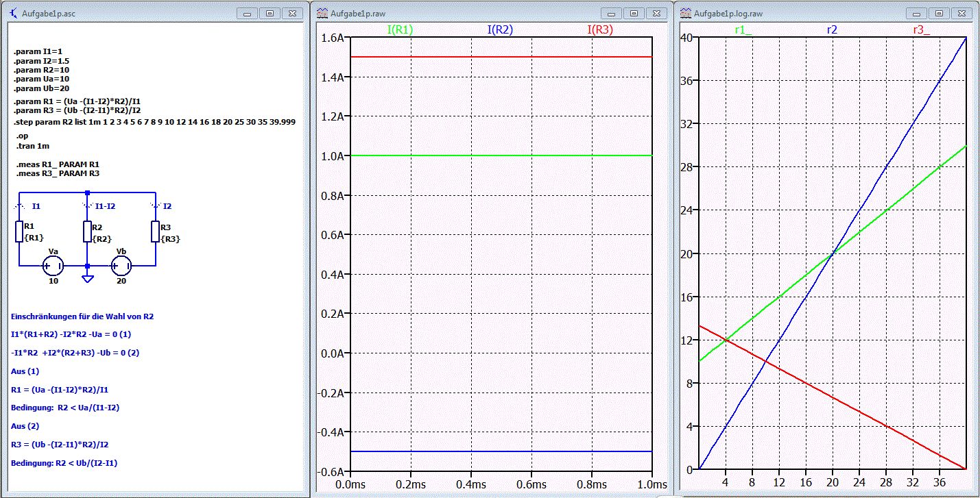The width and height of the screenshot is (980, 498).
Task: Click the blue I(R2) trace label
Action: point(500,29)
